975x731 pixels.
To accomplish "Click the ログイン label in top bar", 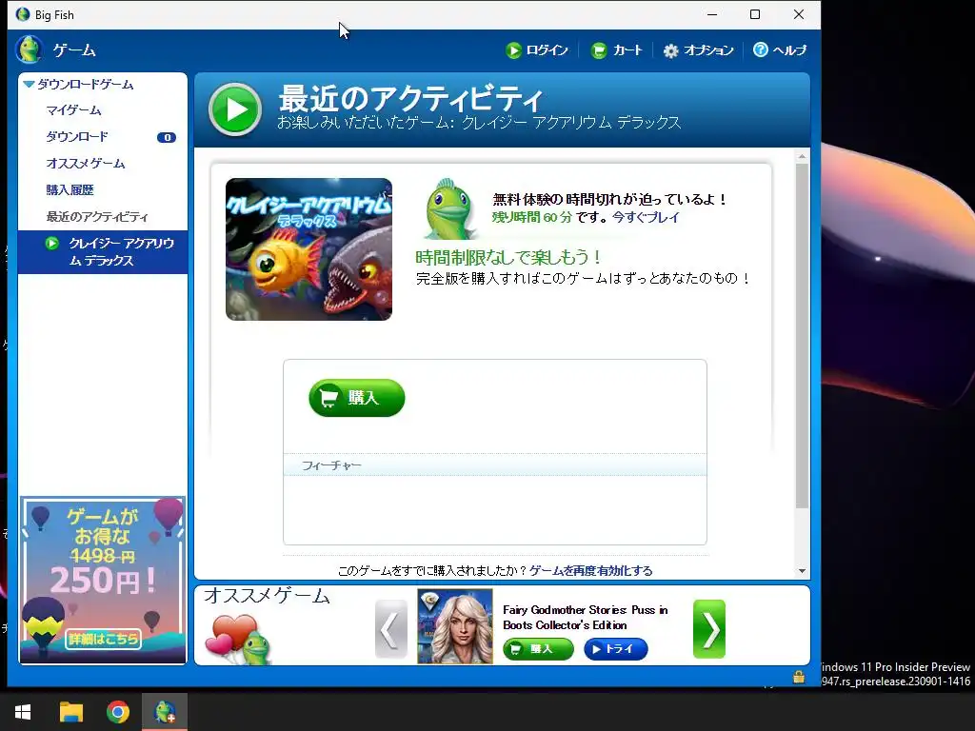I will click(547, 50).
